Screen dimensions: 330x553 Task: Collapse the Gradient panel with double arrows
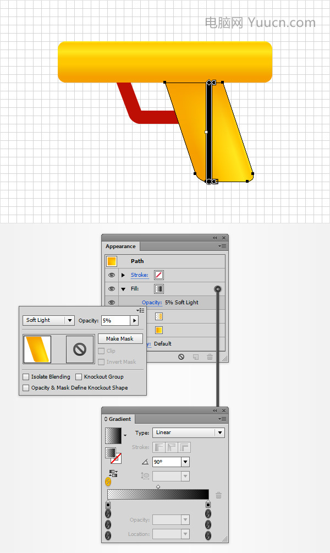pos(215,411)
